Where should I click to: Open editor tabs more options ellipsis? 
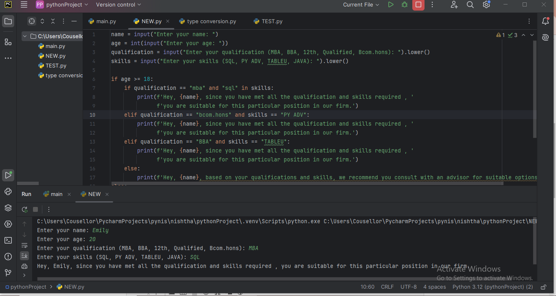[x=529, y=21]
